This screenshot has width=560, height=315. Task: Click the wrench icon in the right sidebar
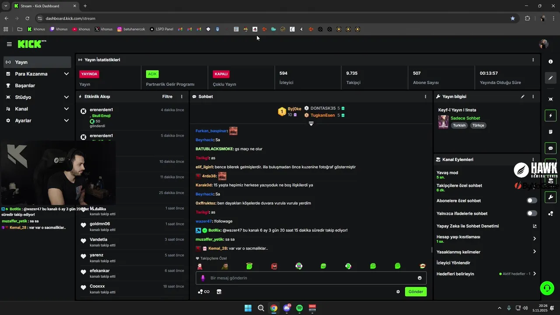click(550, 197)
